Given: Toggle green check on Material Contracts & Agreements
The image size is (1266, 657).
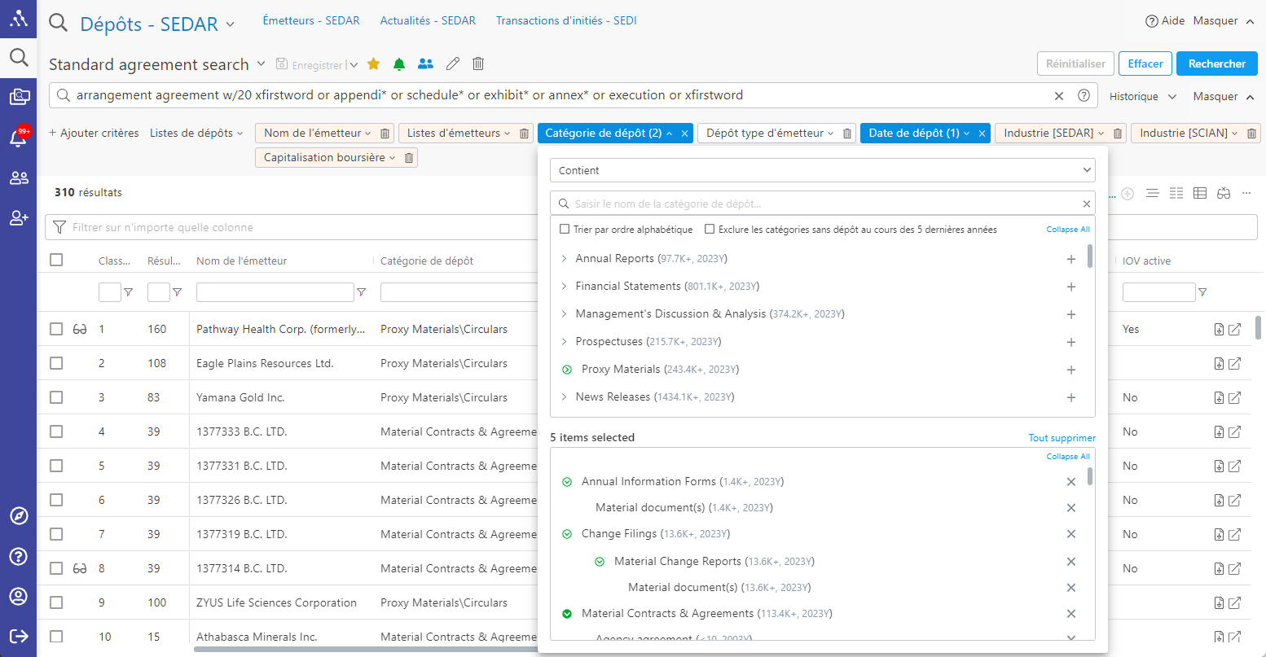Looking at the screenshot, I should coord(567,614).
